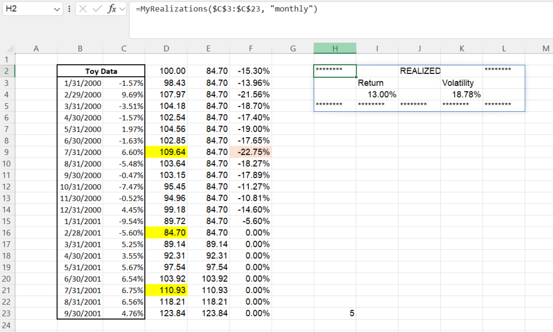Select the Toy Data header cell
Image resolution: width=553 pixels, height=332 pixels.
pos(101,71)
